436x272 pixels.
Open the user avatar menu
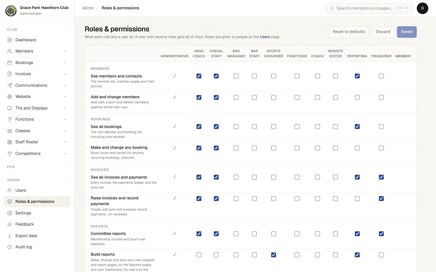(x=422, y=8)
